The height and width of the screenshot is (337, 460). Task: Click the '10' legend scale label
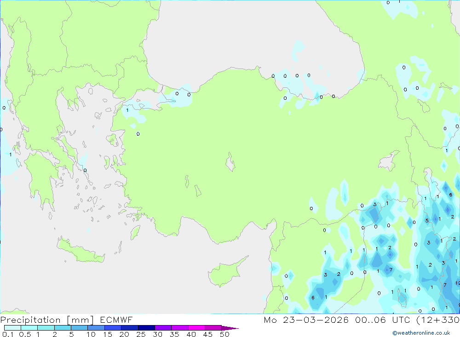point(91,334)
